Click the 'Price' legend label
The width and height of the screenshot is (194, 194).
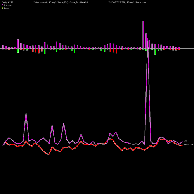(6, 9)
